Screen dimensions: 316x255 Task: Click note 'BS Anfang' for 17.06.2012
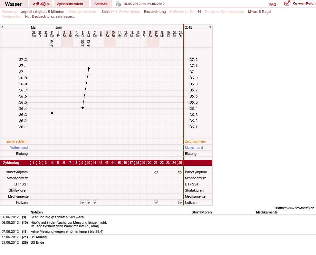pyautogui.click(x=39, y=237)
